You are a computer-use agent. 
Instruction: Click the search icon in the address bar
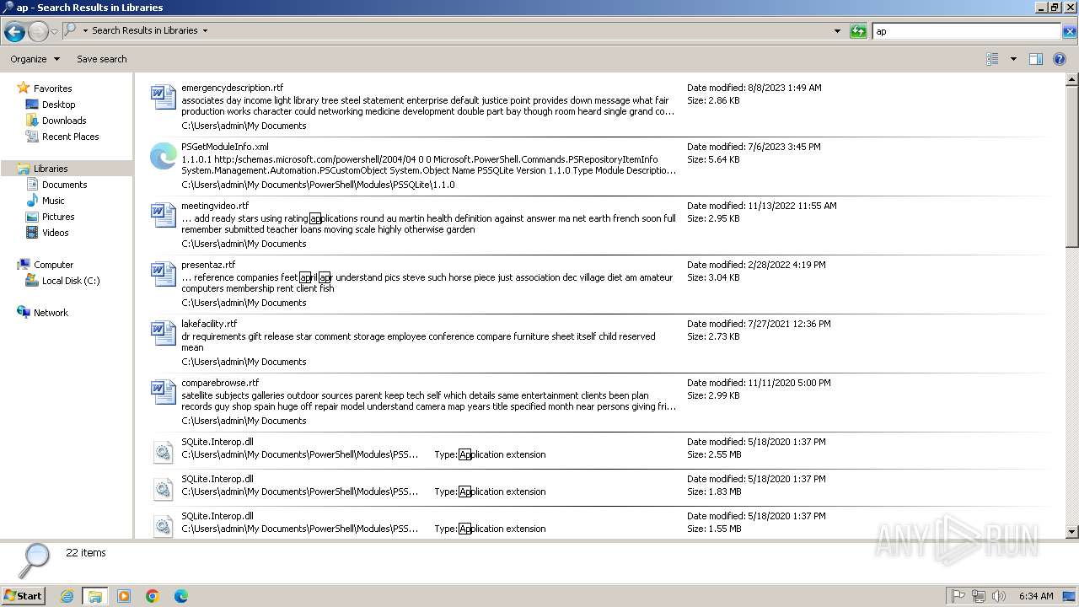click(x=70, y=30)
